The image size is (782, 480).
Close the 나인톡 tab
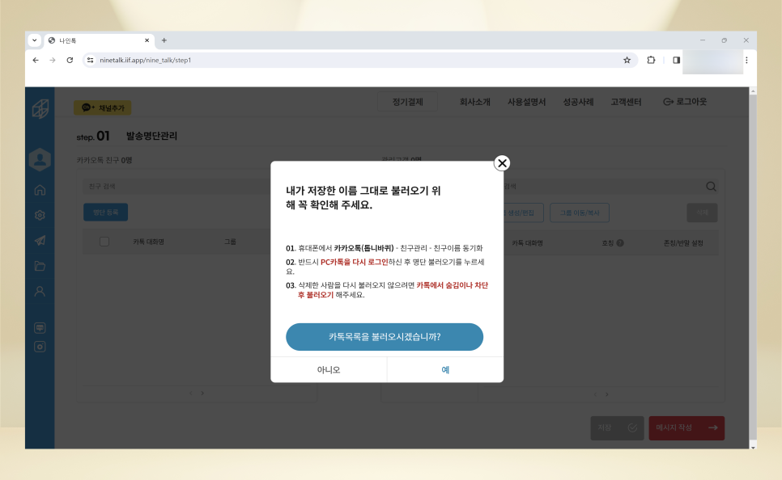[x=147, y=40]
